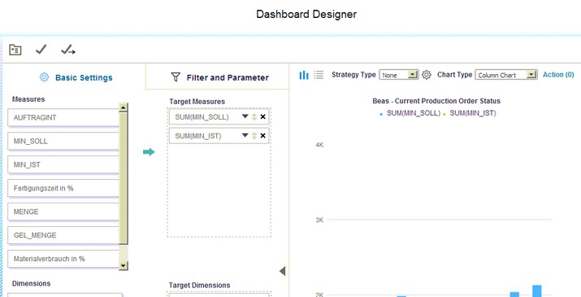
Task: Click the green arrow to add measure
Action: (149, 152)
